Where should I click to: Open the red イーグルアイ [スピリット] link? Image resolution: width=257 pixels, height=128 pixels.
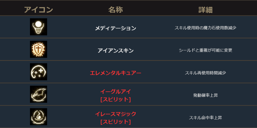[x=116, y=92]
